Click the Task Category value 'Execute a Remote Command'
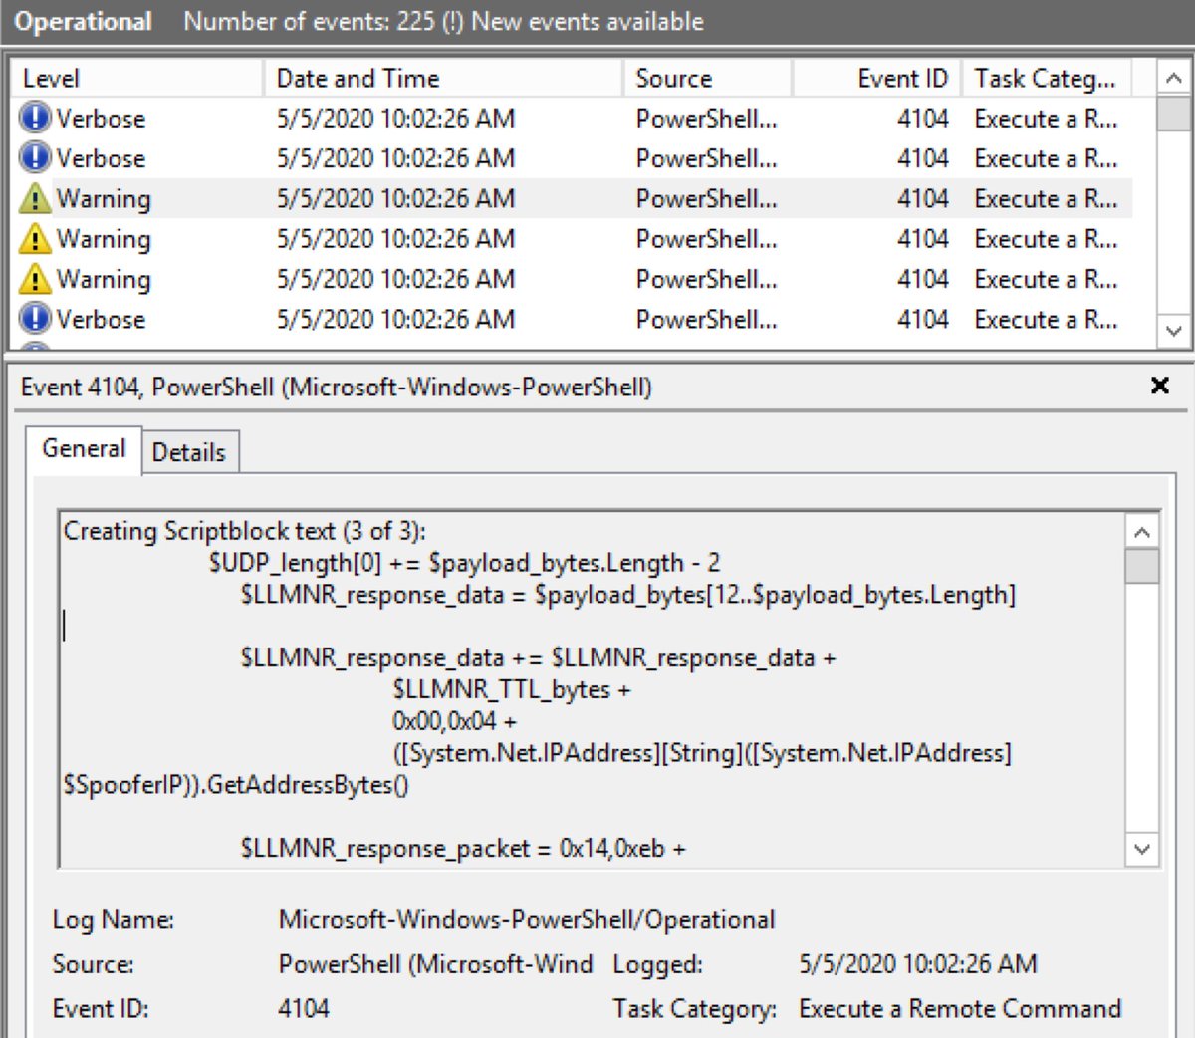This screenshot has width=1195, height=1038. point(960,1008)
